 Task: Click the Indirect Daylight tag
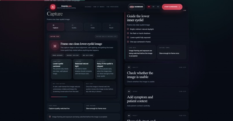(73, 55)
